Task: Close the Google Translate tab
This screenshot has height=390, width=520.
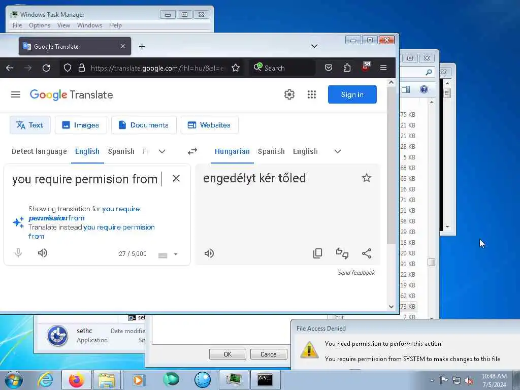Action: click(x=123, y=46)
